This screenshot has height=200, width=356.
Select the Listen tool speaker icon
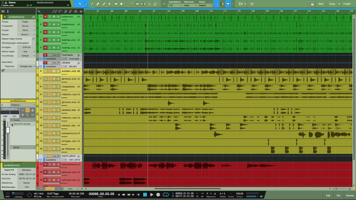coord(122,4)
